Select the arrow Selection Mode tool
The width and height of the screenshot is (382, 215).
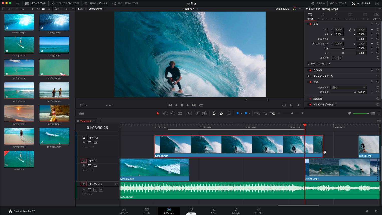pos(158,113)
